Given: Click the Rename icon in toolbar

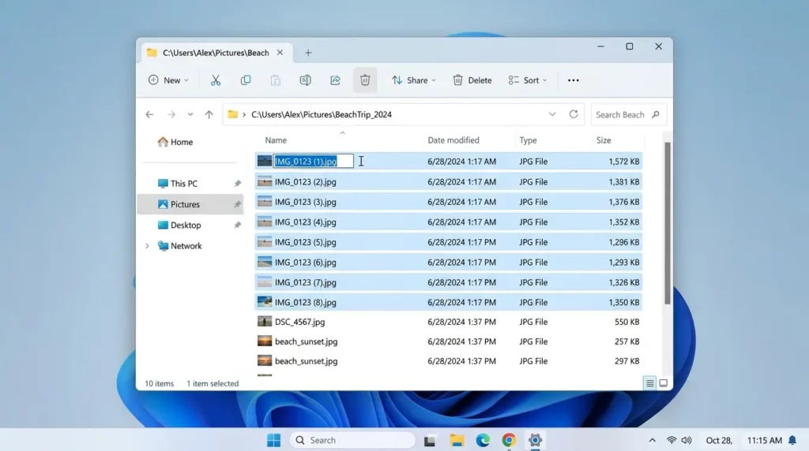Looking at the screenshot, I should pyautogui.click(x=306, y=80).
